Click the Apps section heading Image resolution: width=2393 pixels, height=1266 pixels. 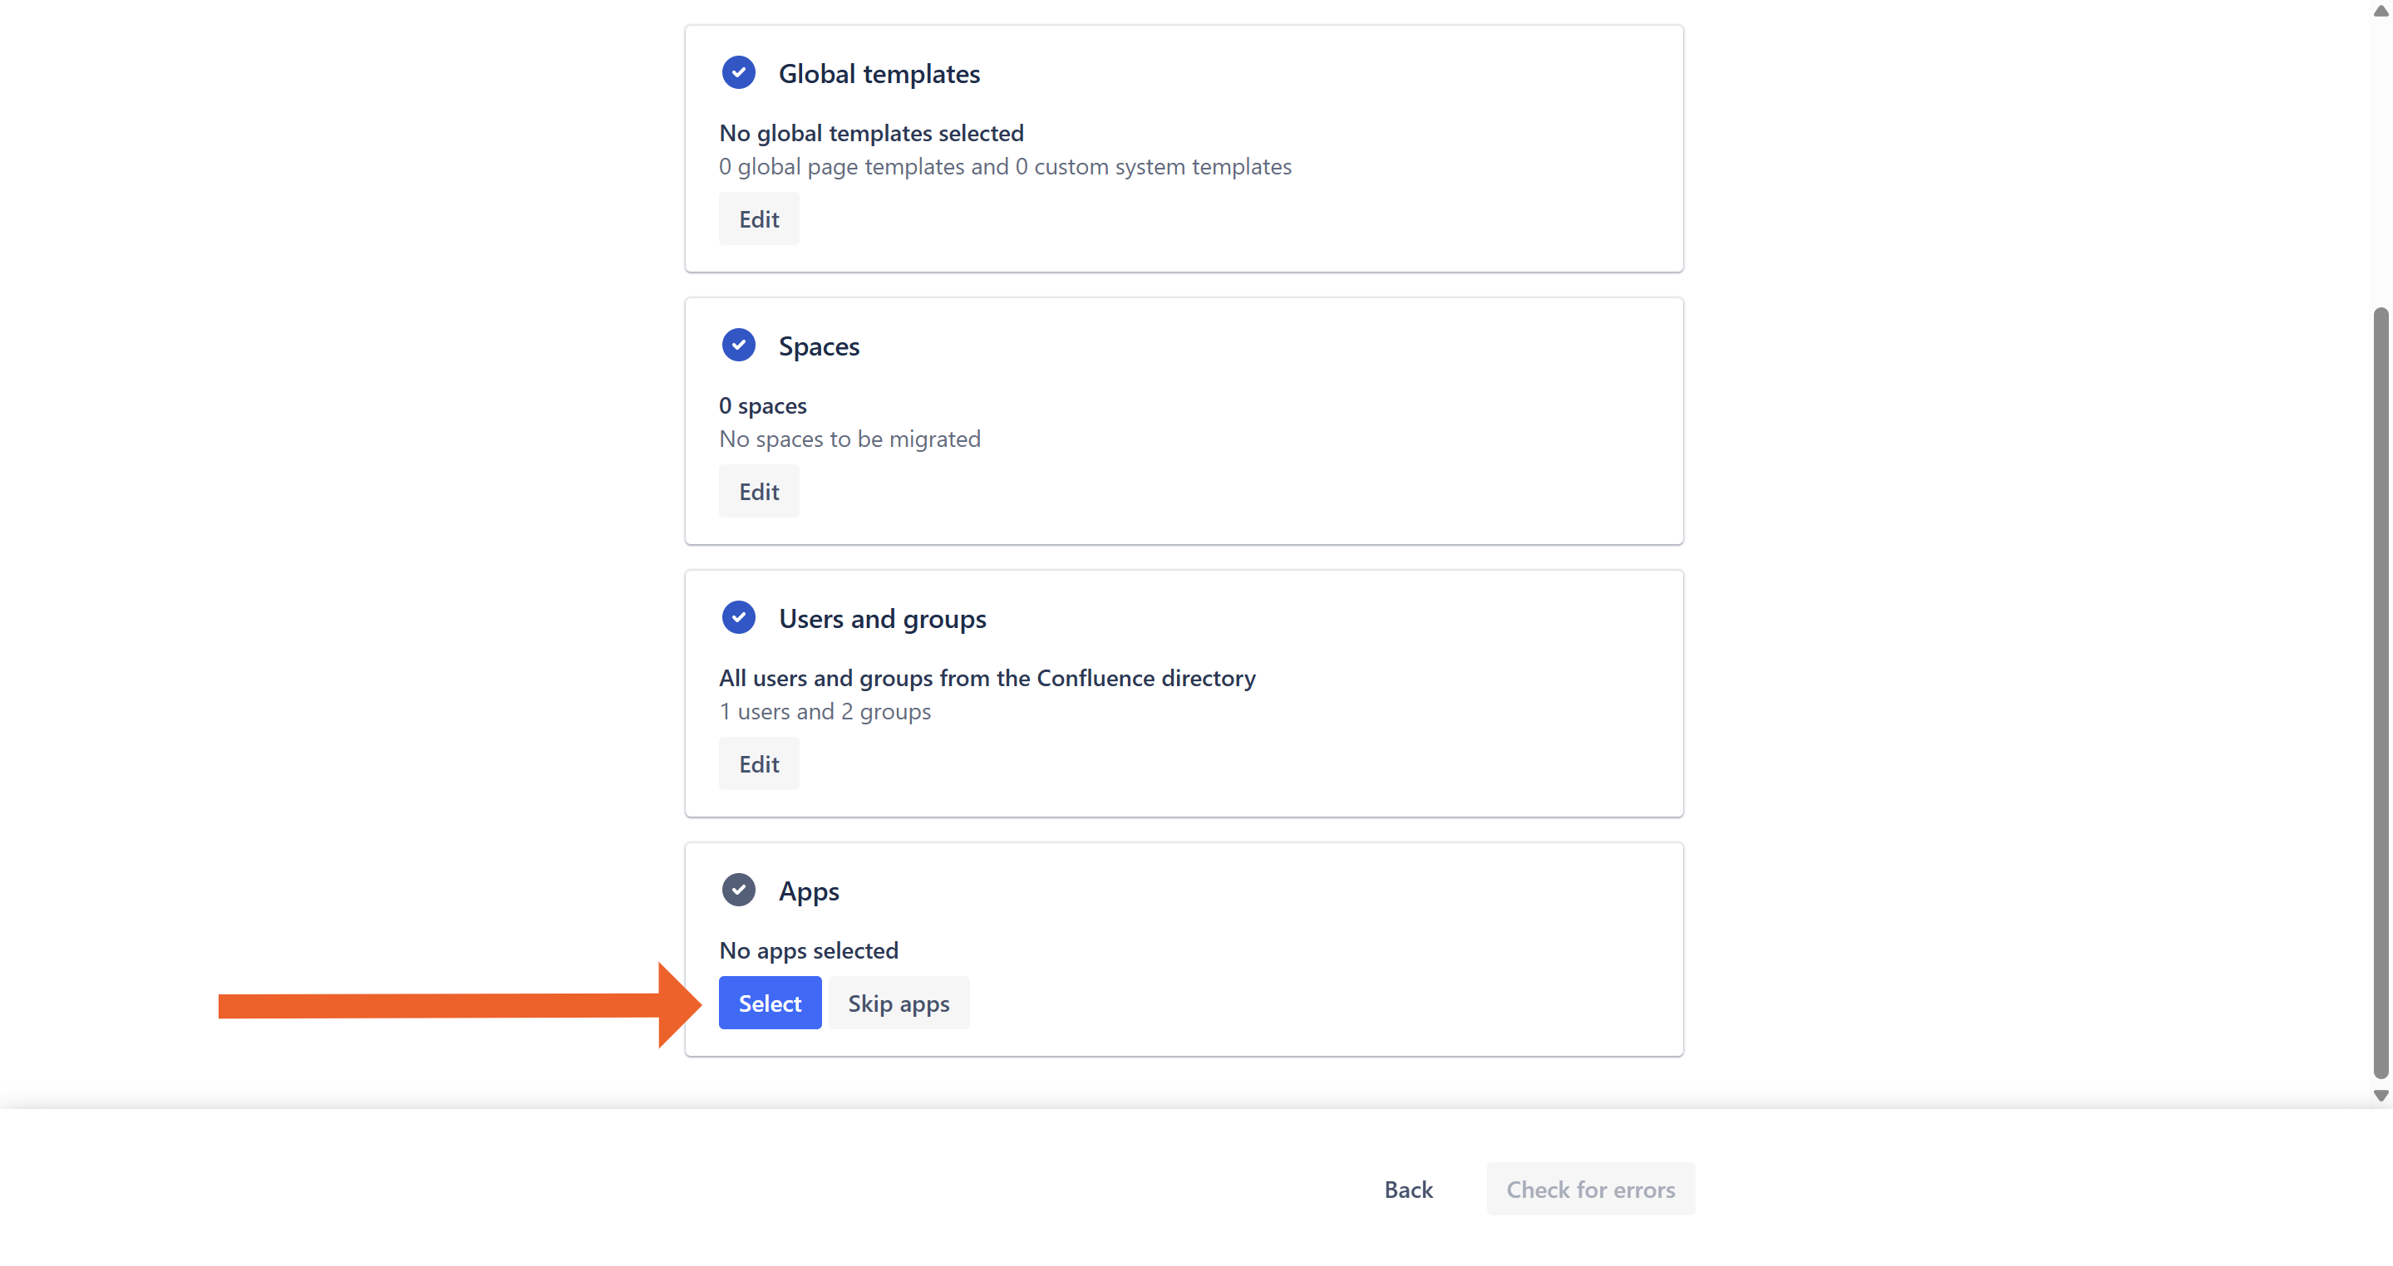808,891
